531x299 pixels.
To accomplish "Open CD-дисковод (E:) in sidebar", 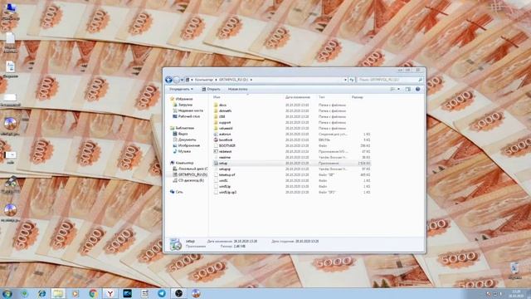I will (x=191, y=181).
